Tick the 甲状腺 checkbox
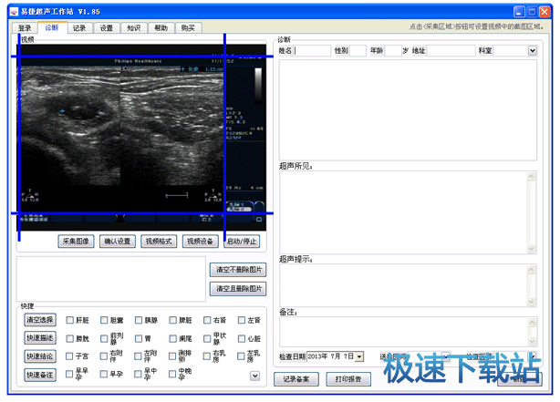 [x=207, y=338]
